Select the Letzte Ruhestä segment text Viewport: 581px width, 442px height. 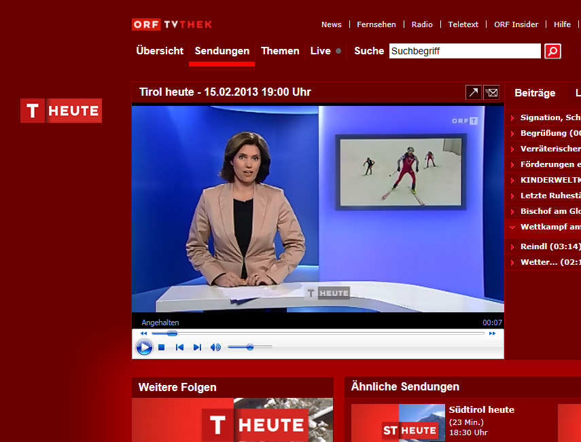pyautogui.click(x=550, y=195)
